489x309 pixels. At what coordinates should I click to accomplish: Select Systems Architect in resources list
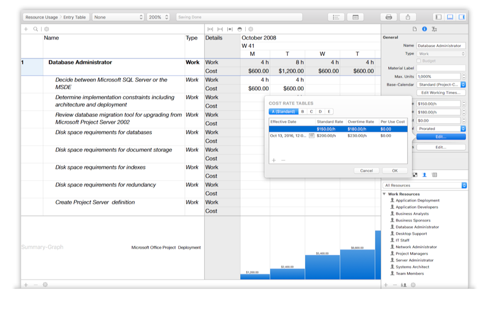tap(412, 267)
